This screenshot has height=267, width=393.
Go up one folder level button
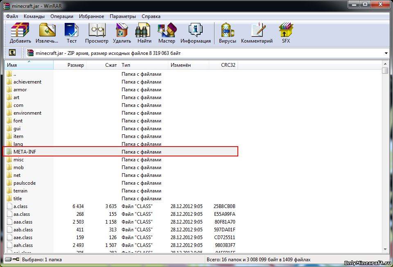point(12,53)
